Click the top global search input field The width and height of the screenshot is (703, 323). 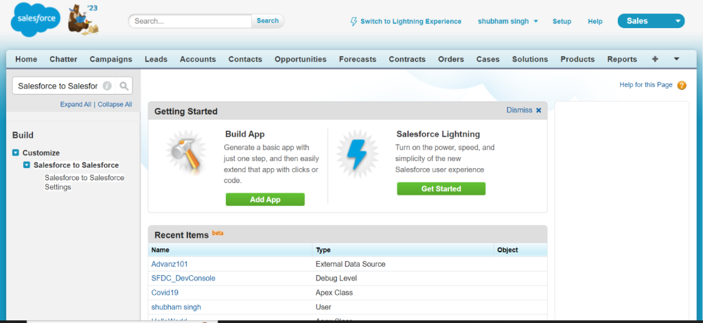point(190,21)
